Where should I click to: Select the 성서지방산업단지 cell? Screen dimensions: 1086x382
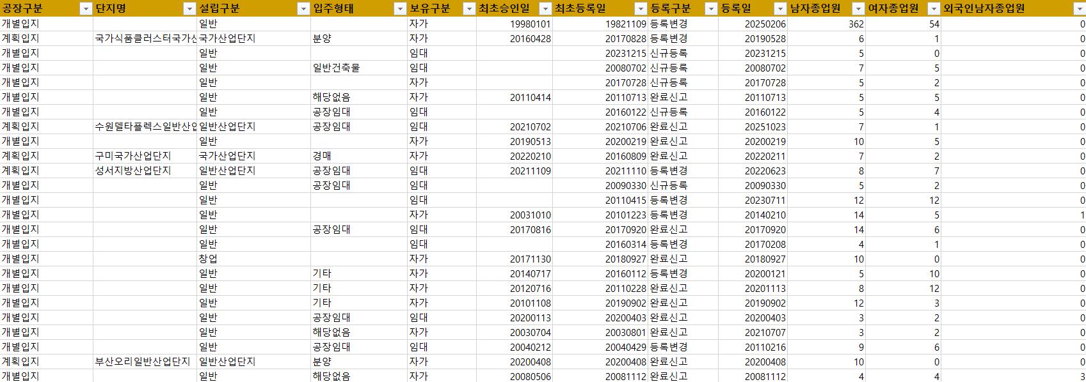[132, 171]
